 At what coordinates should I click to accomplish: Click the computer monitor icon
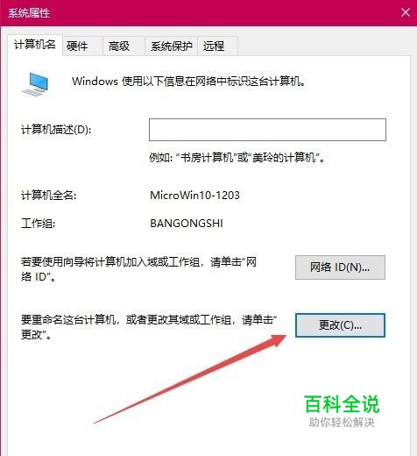(x=35, y=84)
